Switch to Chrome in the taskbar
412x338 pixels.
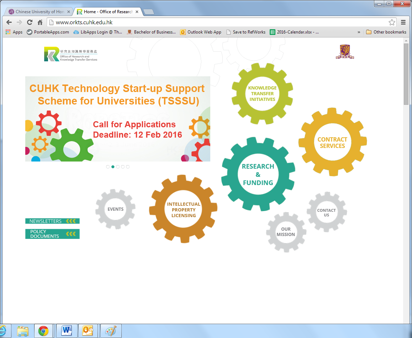43,331
